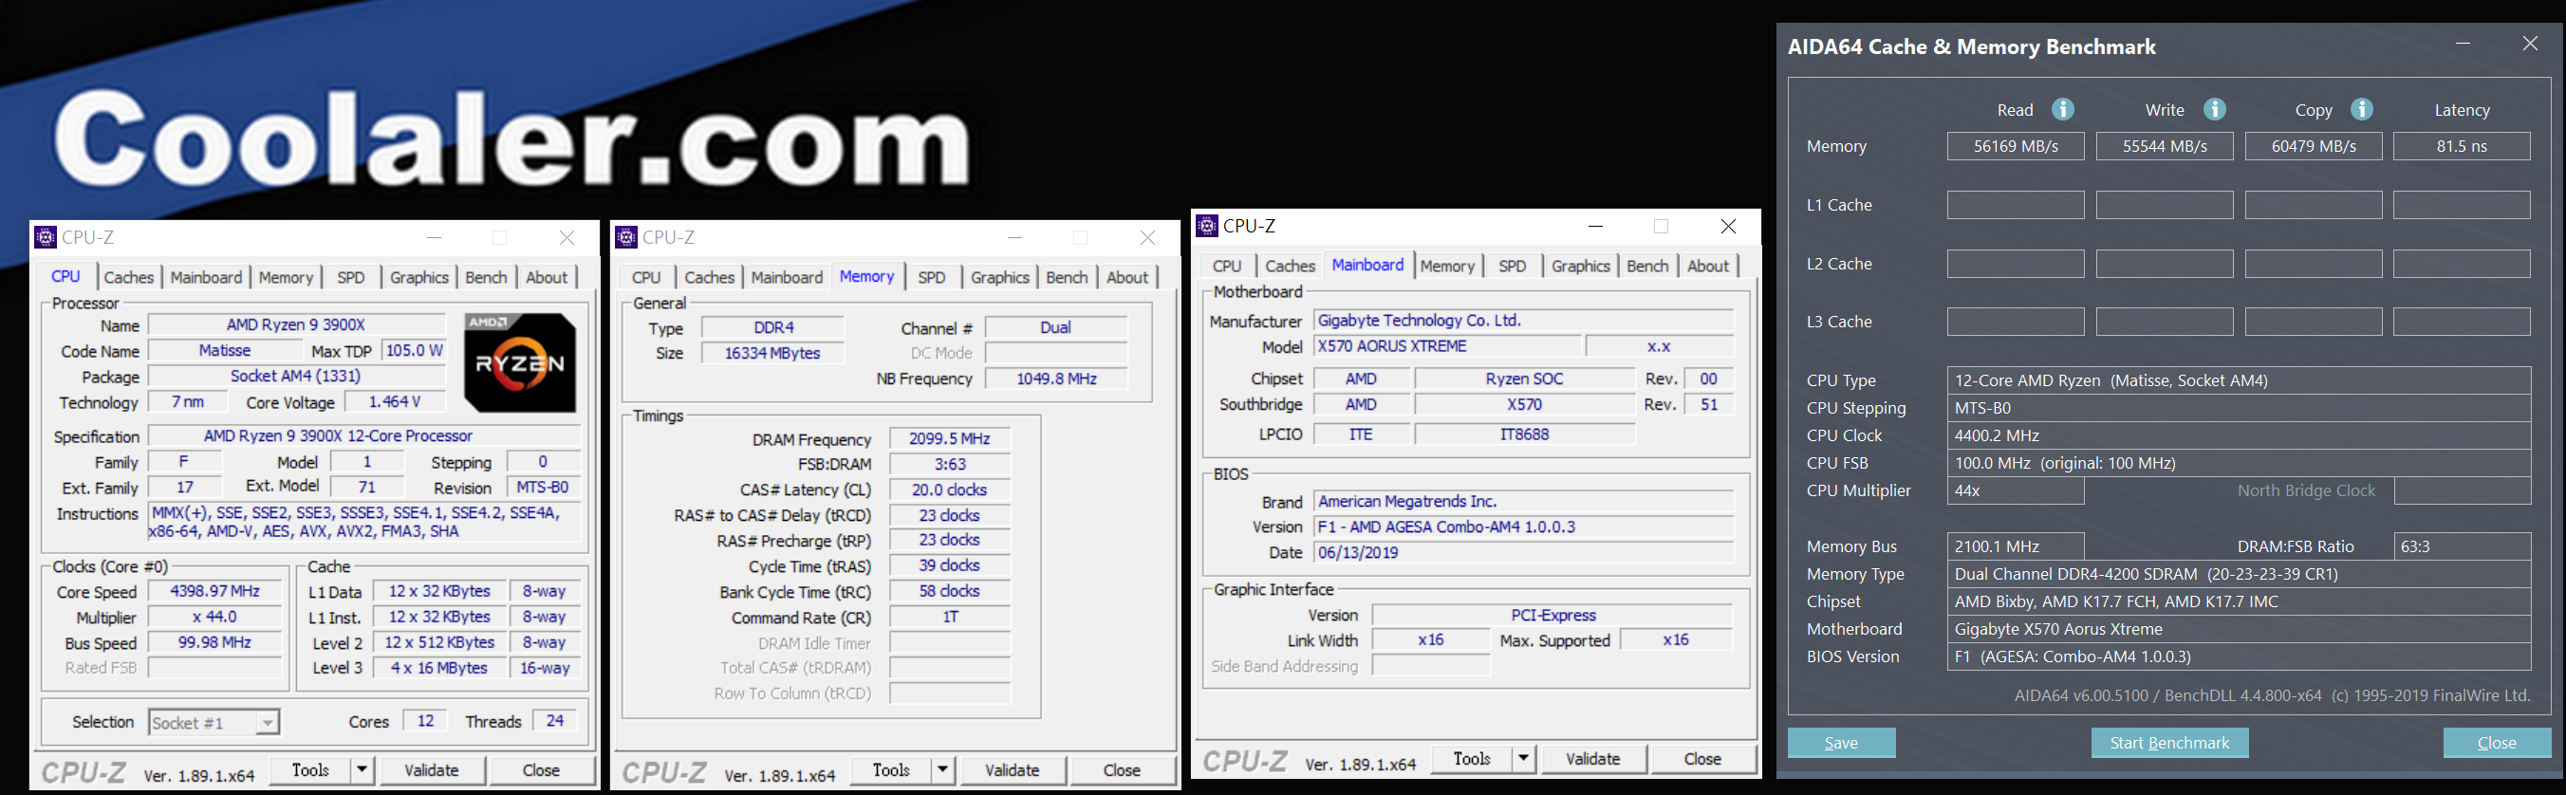
Task: Open Graphics tab in the first CPU-Z window
Action: (x=419, y=277)
